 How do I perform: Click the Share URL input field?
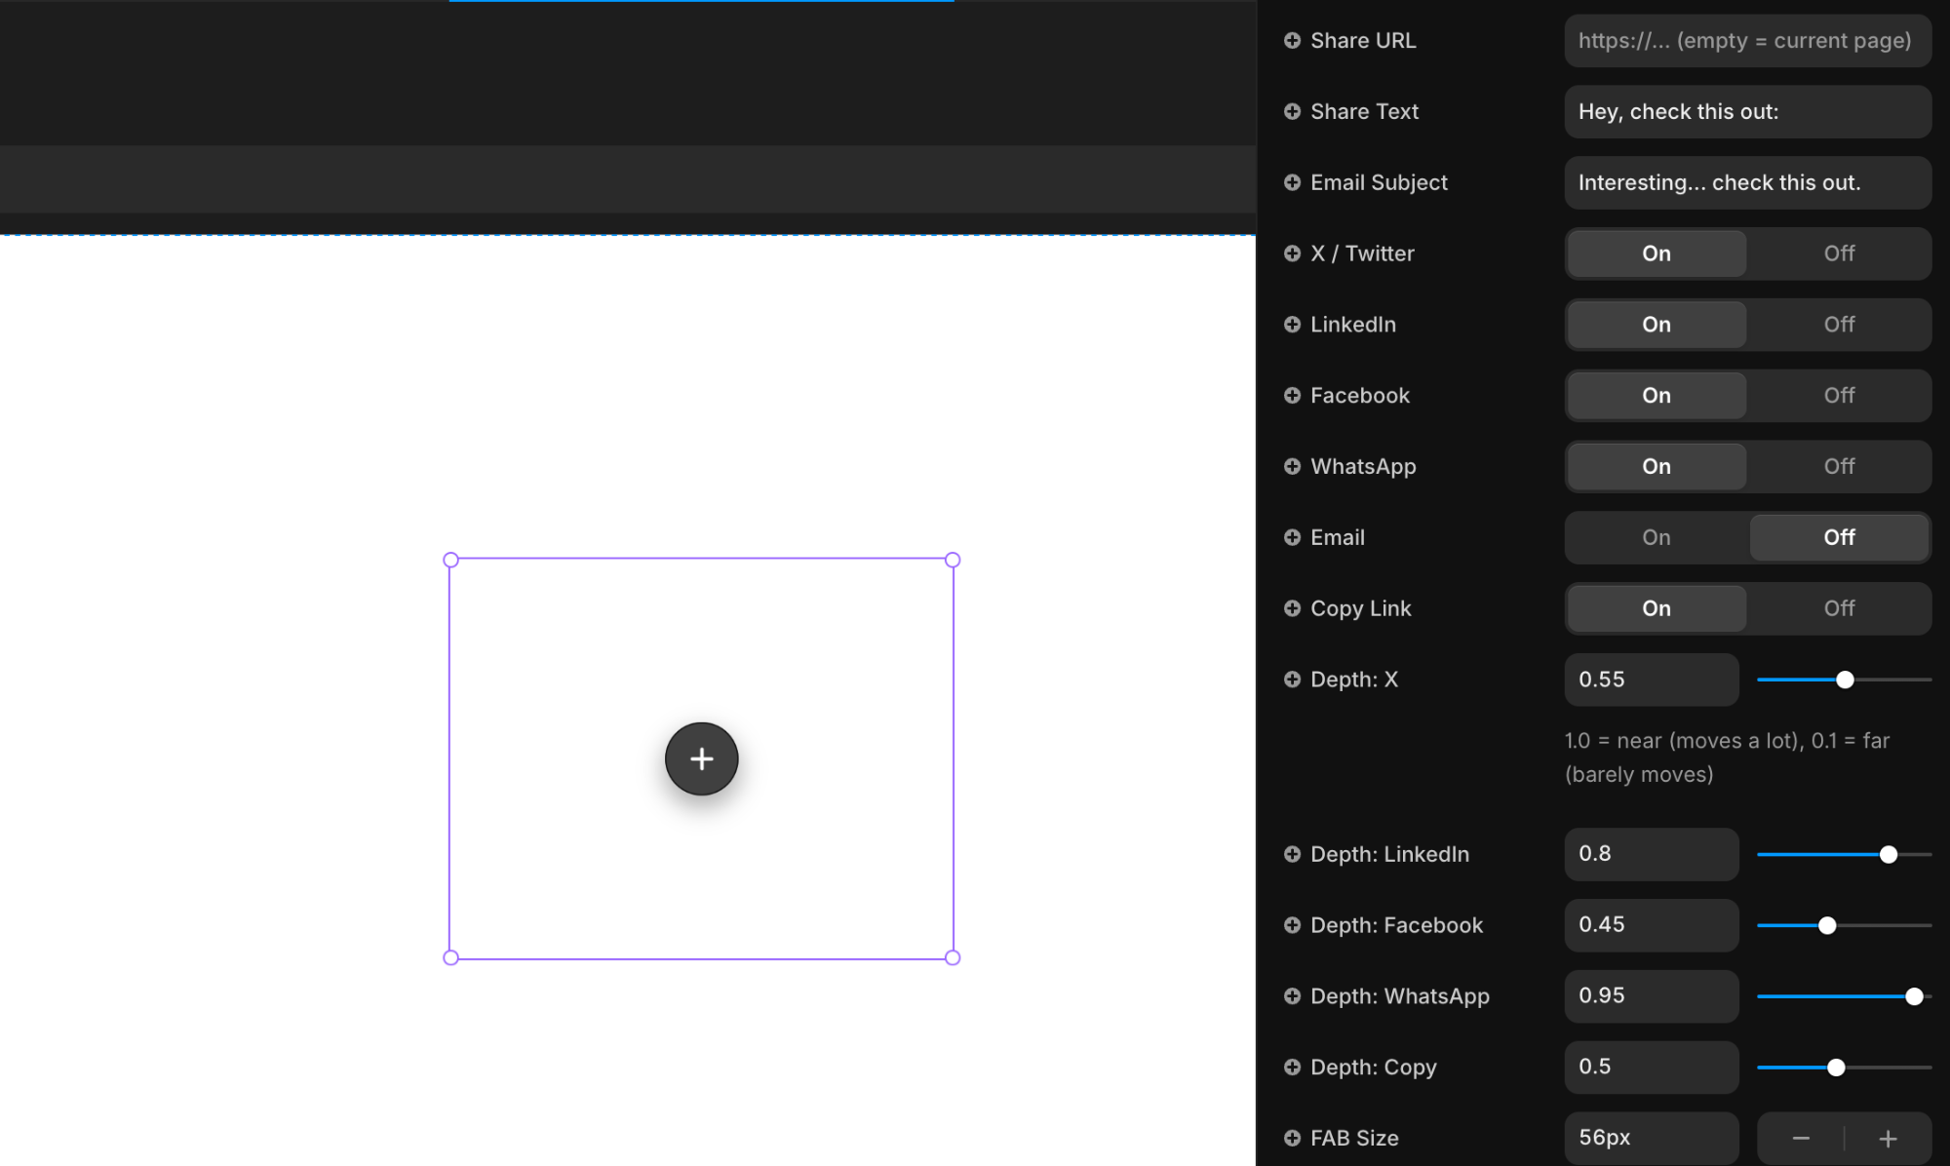[1747, 40]
